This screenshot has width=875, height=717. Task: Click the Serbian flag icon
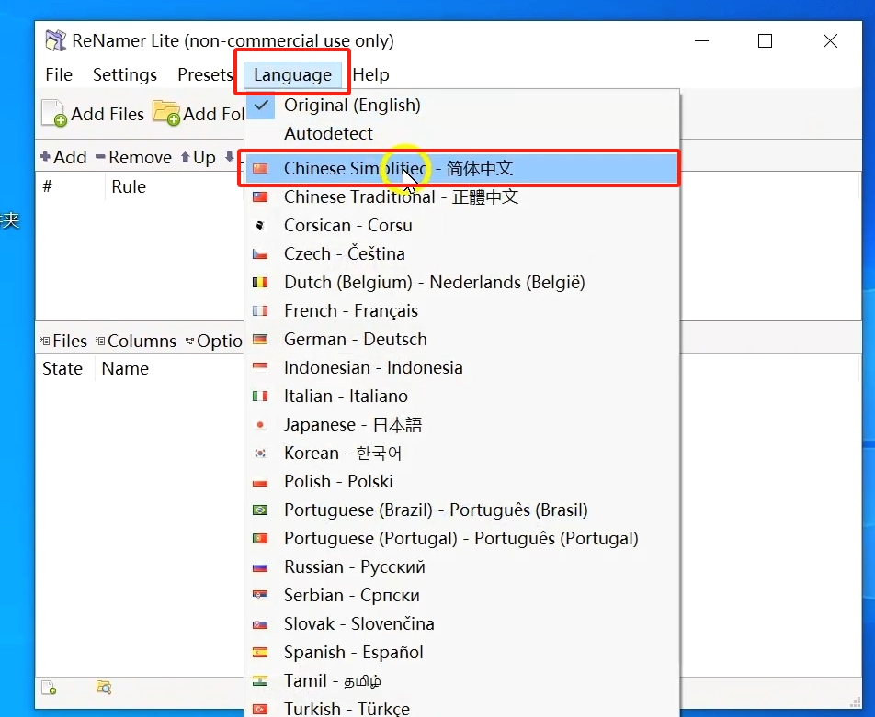click(x=260, y=595)
